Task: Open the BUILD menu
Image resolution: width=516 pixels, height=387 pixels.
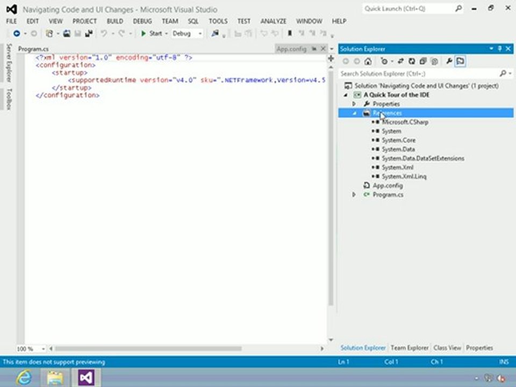Action: (115, 21)
